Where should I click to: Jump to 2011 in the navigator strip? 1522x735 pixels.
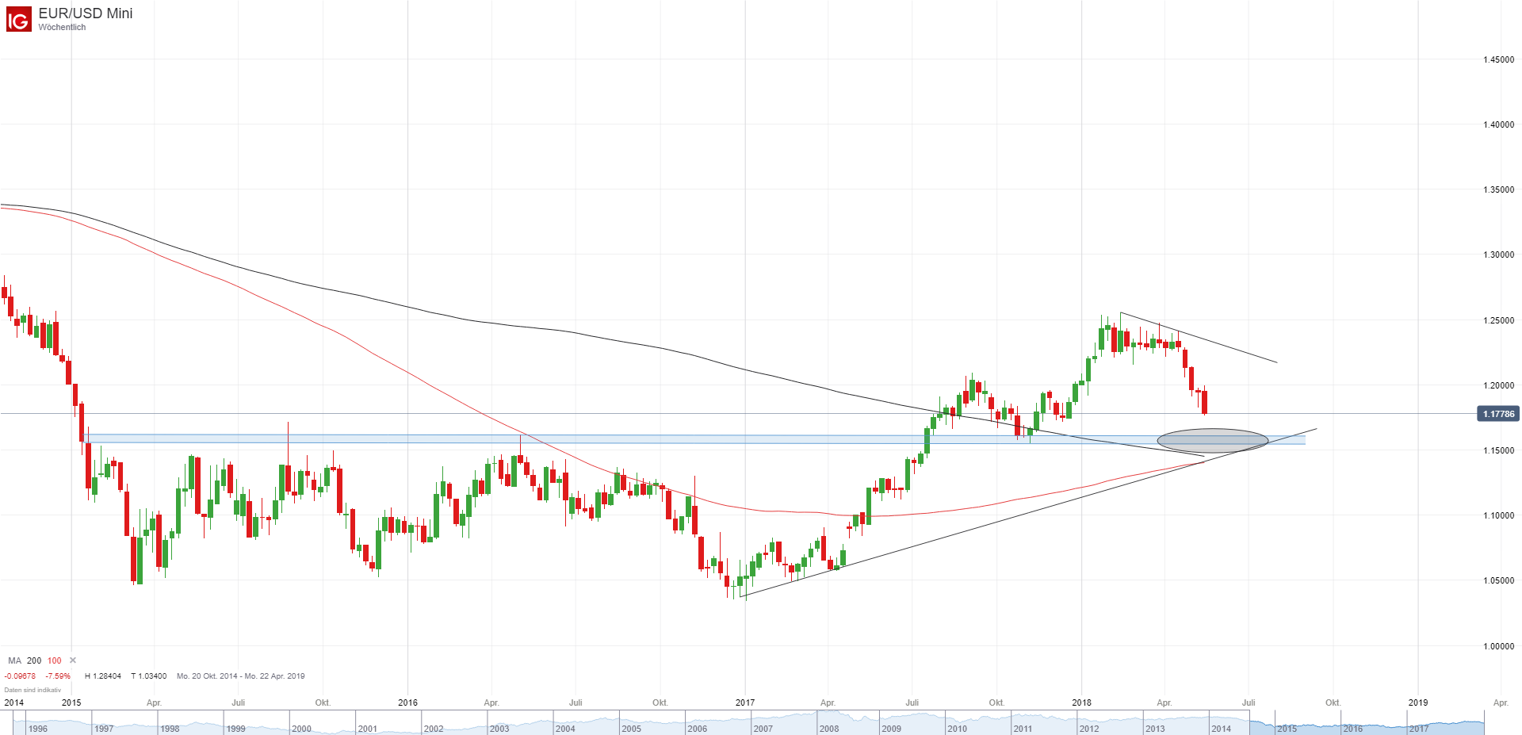(1023, 729)
